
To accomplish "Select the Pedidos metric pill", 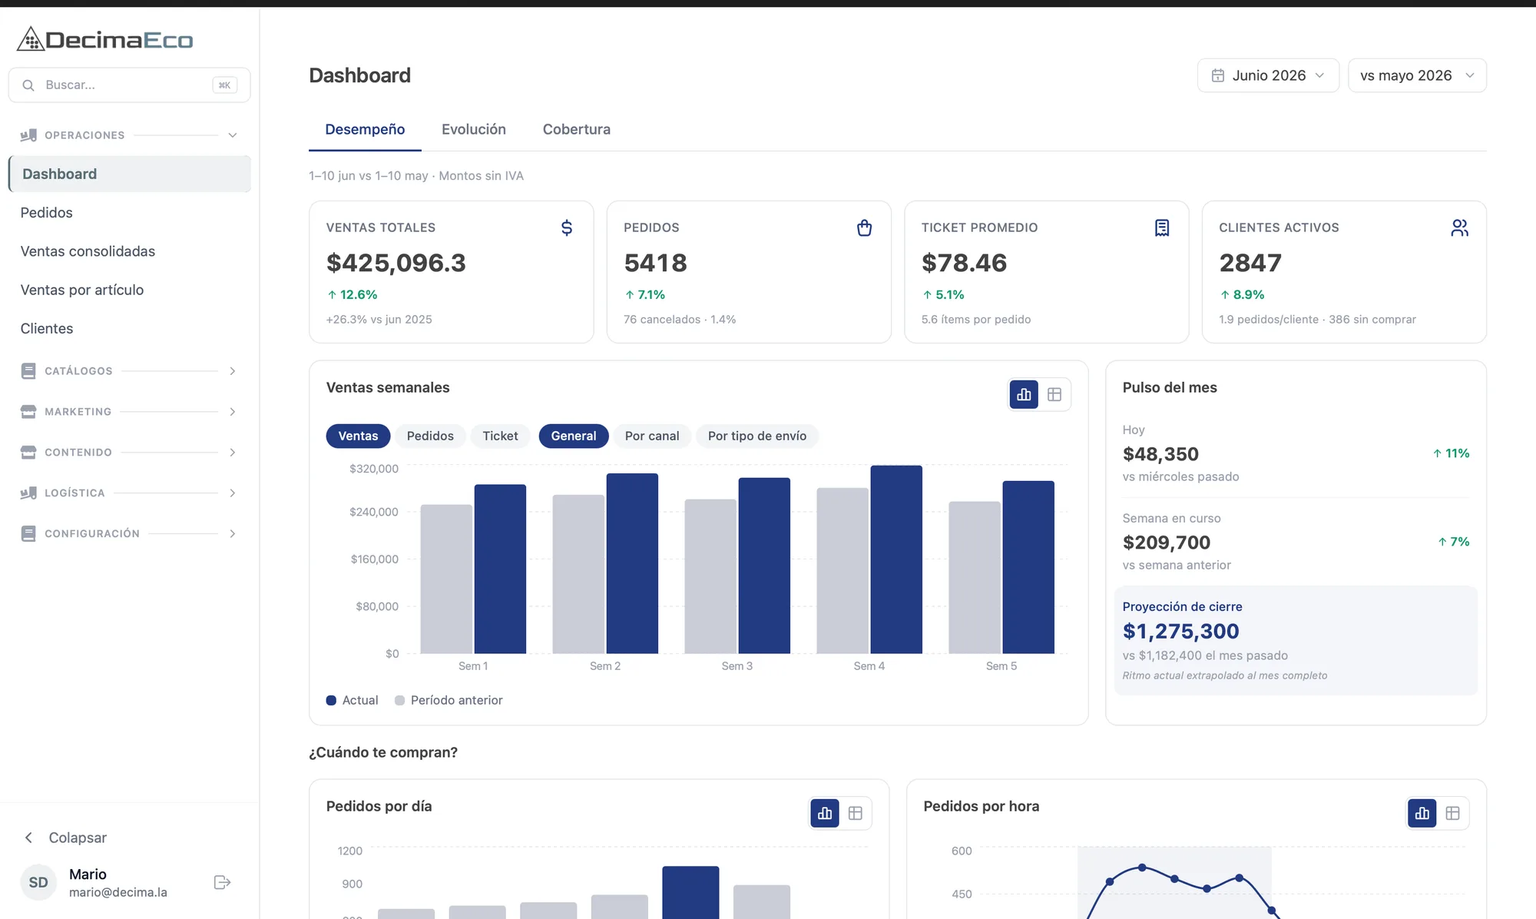I will point(430,436).
